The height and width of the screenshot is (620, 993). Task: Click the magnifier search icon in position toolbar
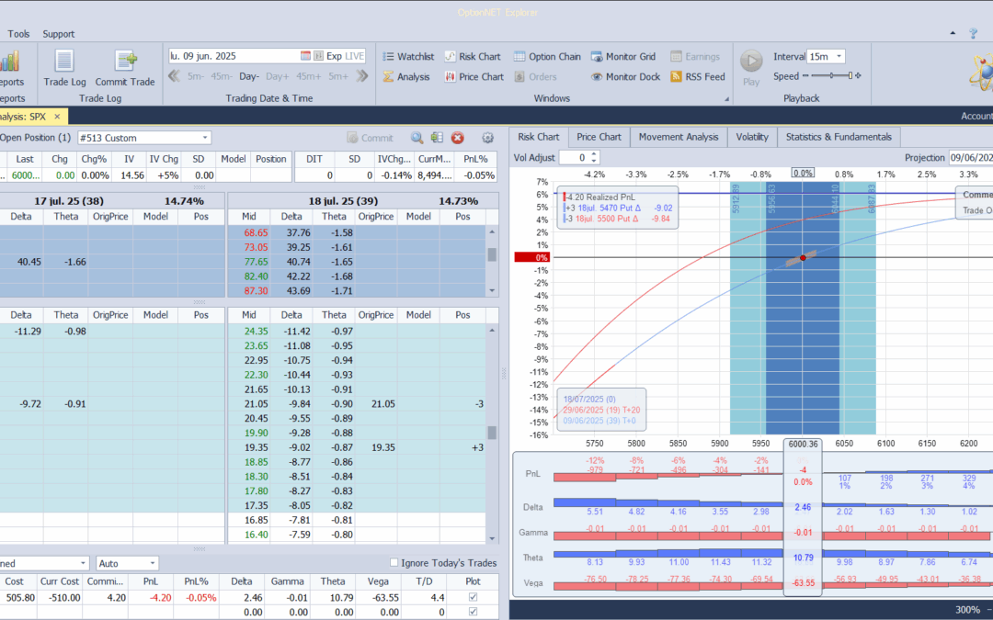pos(417,137)
